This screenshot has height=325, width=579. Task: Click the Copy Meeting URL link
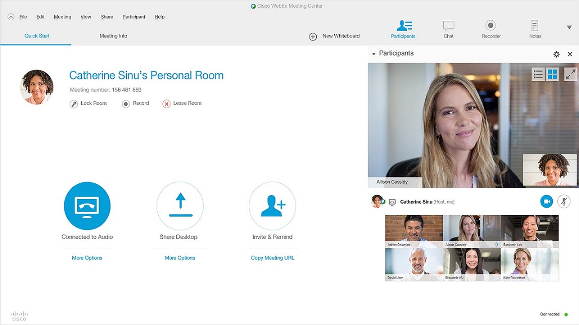coord(273,258)
